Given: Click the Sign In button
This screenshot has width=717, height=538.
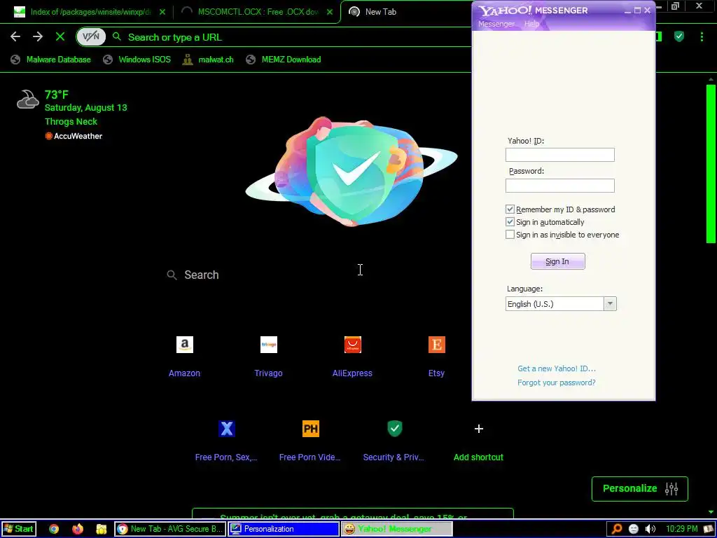Looking at the screenshot, I should coord(557,261).
